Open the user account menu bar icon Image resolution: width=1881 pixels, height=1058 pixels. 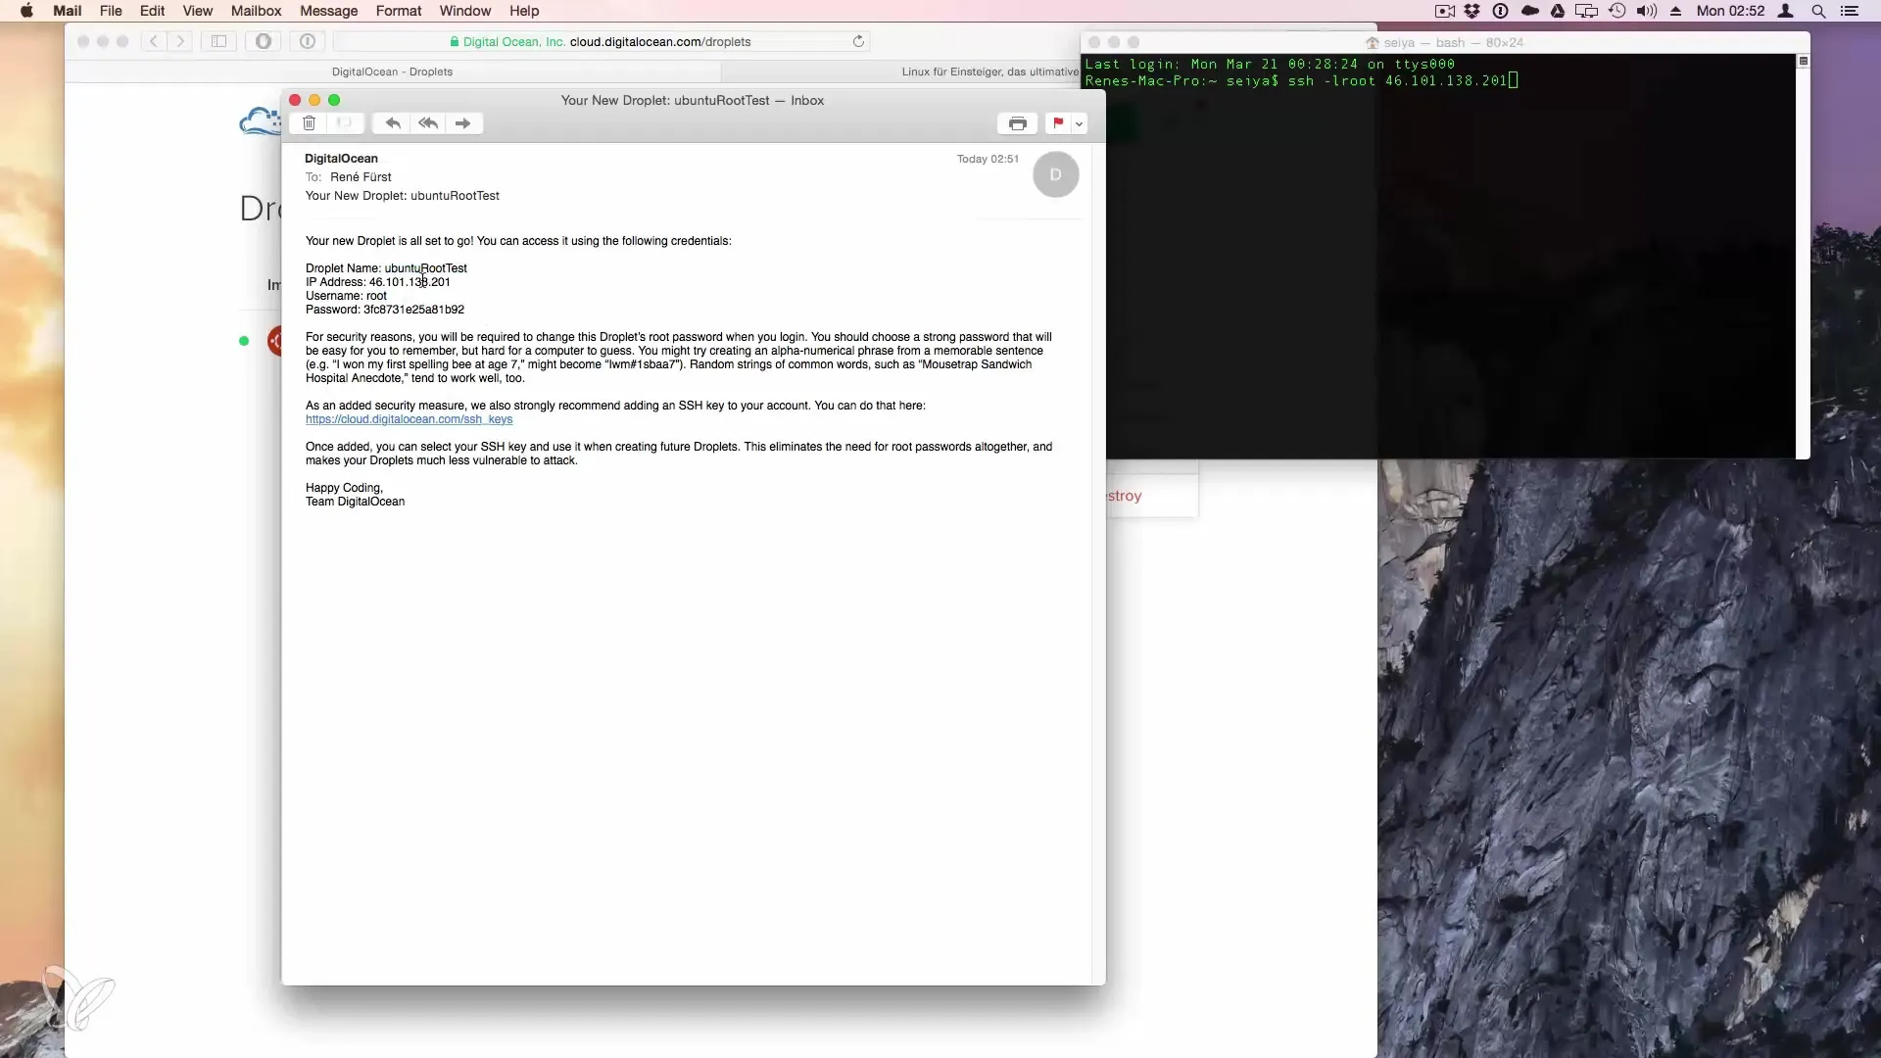[1786, 11]
